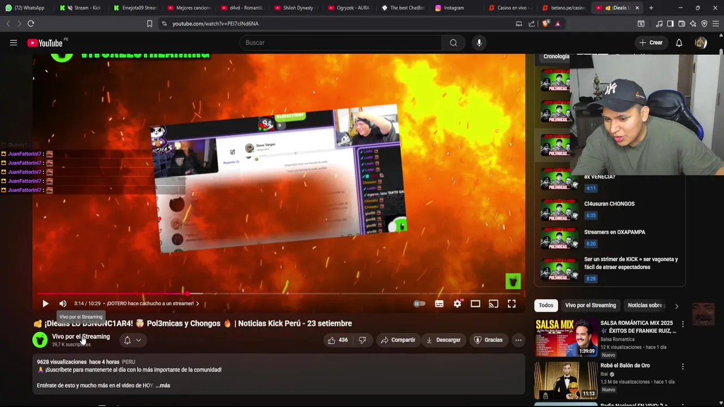Image resolution: width=724 pixels, height=407 pixels.
Task: Toggle browser sidebar panel
Action: [x=670, y=24]
